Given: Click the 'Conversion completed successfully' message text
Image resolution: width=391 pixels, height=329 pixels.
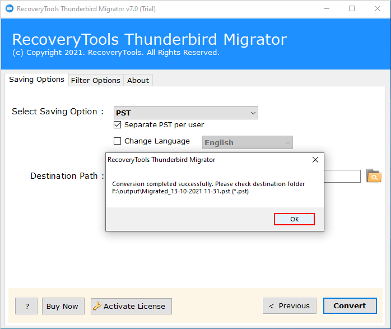Looking at the screenshot, I should click(208, 184).
